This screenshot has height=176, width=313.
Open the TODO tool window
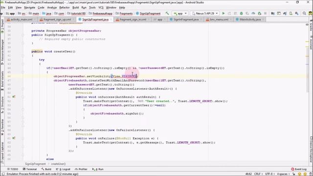pyautogui.click(x=12, y=169)
